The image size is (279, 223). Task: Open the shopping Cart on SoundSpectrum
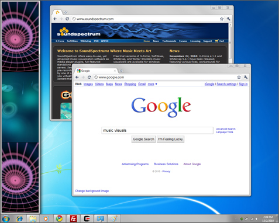coord(220,41)
